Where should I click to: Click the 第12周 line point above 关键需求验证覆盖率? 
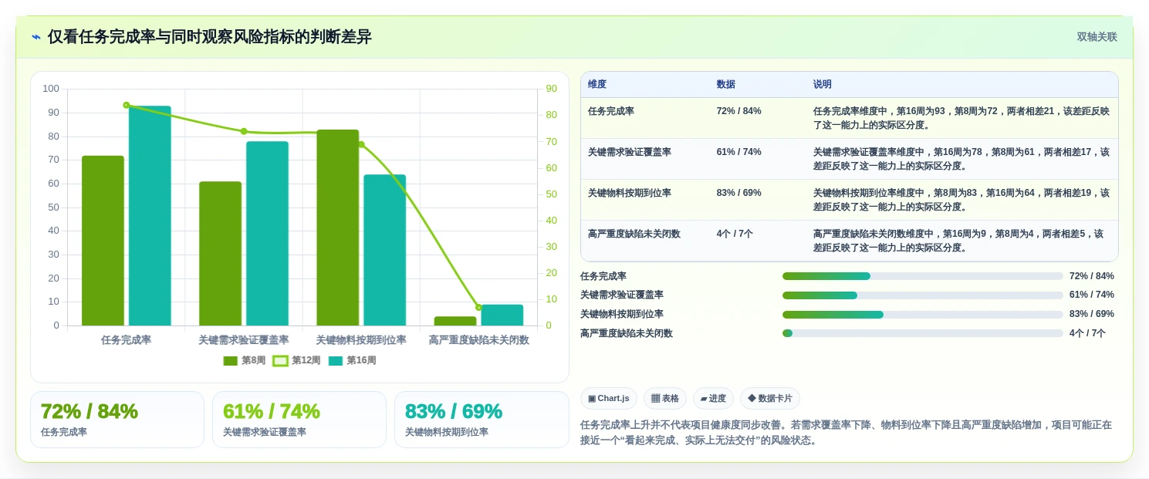[x=244, y=131]
